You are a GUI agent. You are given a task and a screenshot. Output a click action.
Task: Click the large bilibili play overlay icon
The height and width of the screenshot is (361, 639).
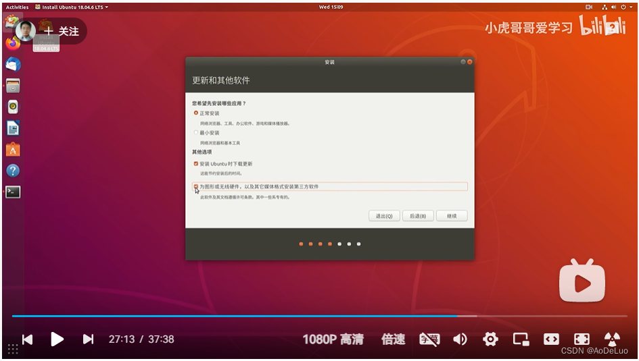582,281
